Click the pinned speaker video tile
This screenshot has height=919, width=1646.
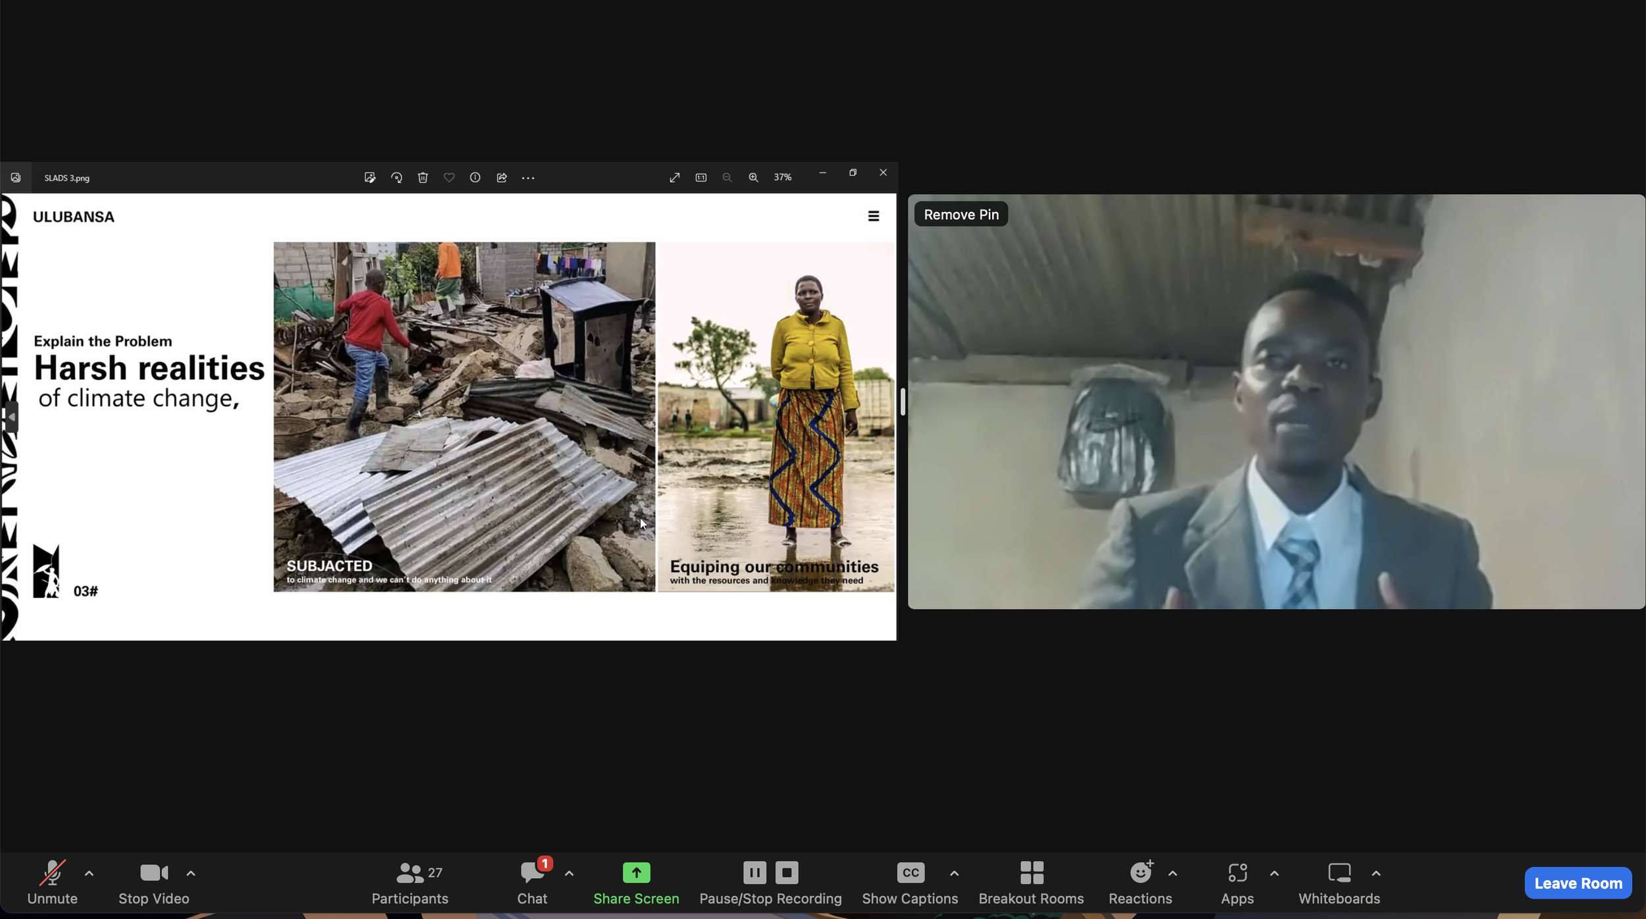pos(1276,402)
